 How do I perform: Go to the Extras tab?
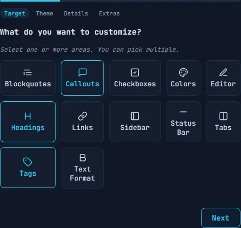[109, 13]
